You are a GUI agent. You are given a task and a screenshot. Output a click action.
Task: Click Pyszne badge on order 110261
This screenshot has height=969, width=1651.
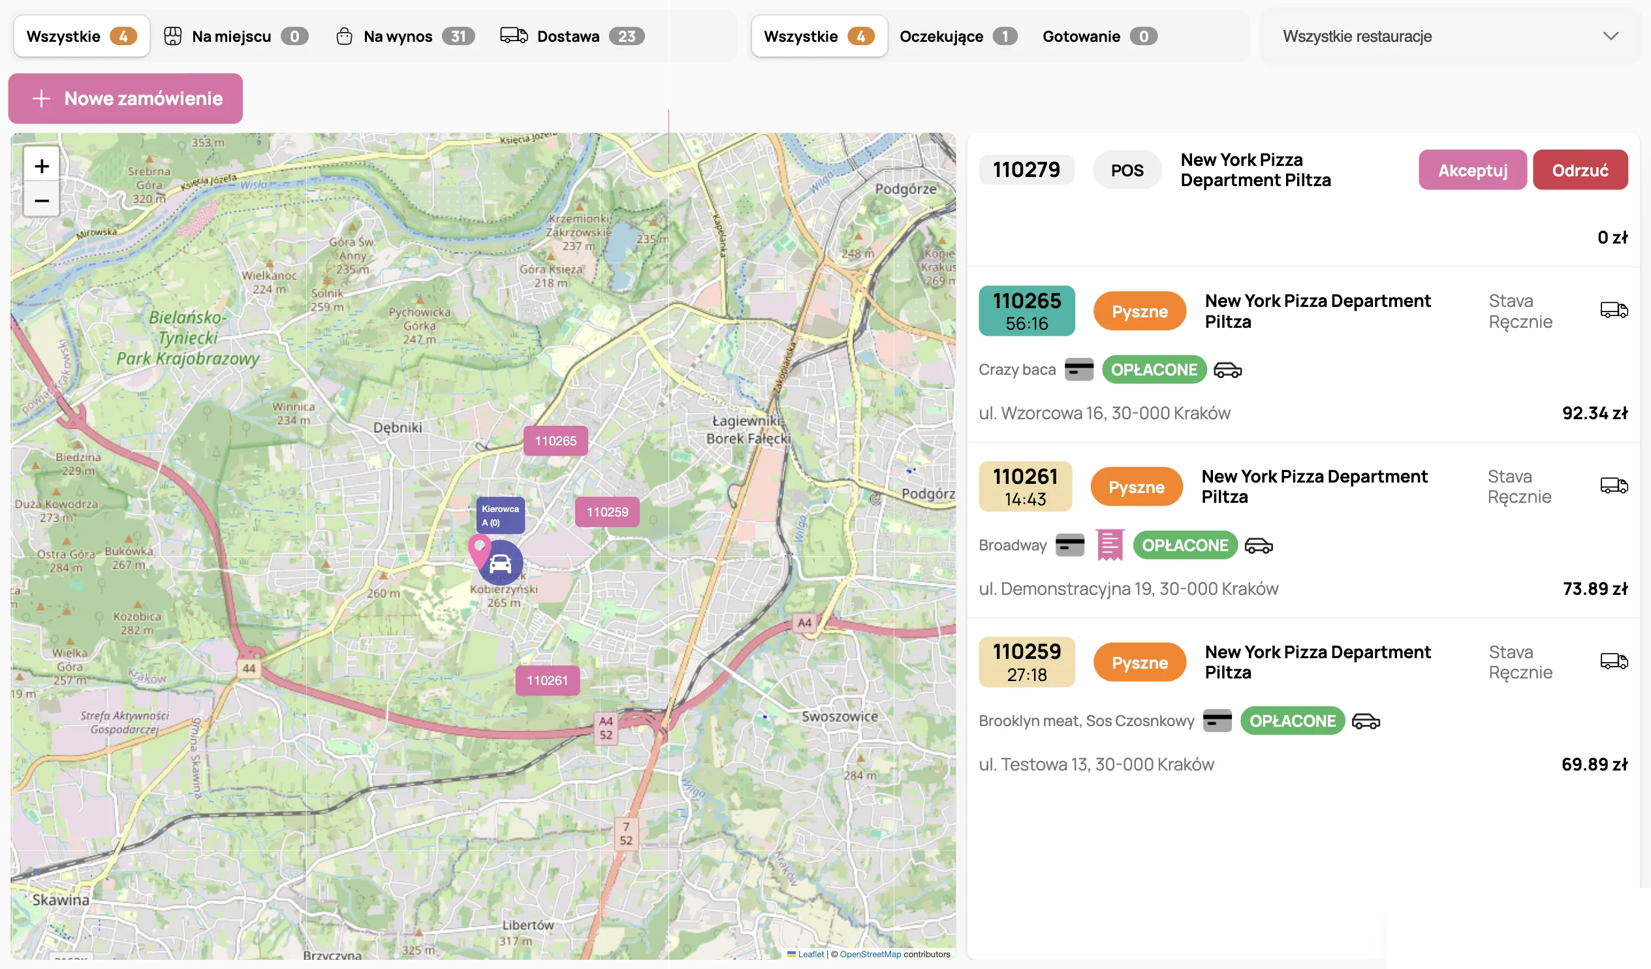pos(1136,487)
